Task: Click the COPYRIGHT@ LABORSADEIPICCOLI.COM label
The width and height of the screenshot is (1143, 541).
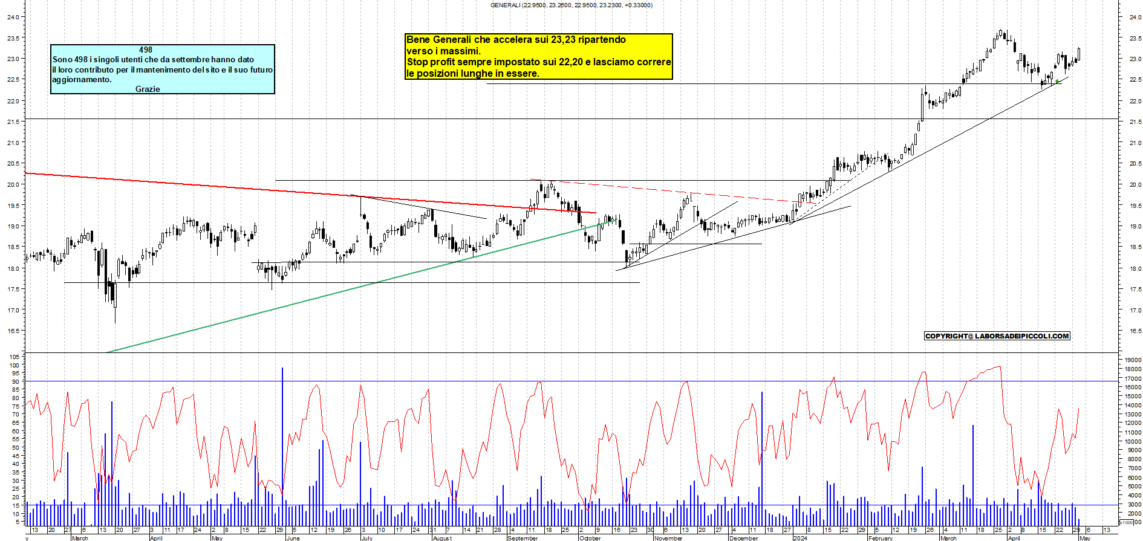Action: (x=997, y=336)
